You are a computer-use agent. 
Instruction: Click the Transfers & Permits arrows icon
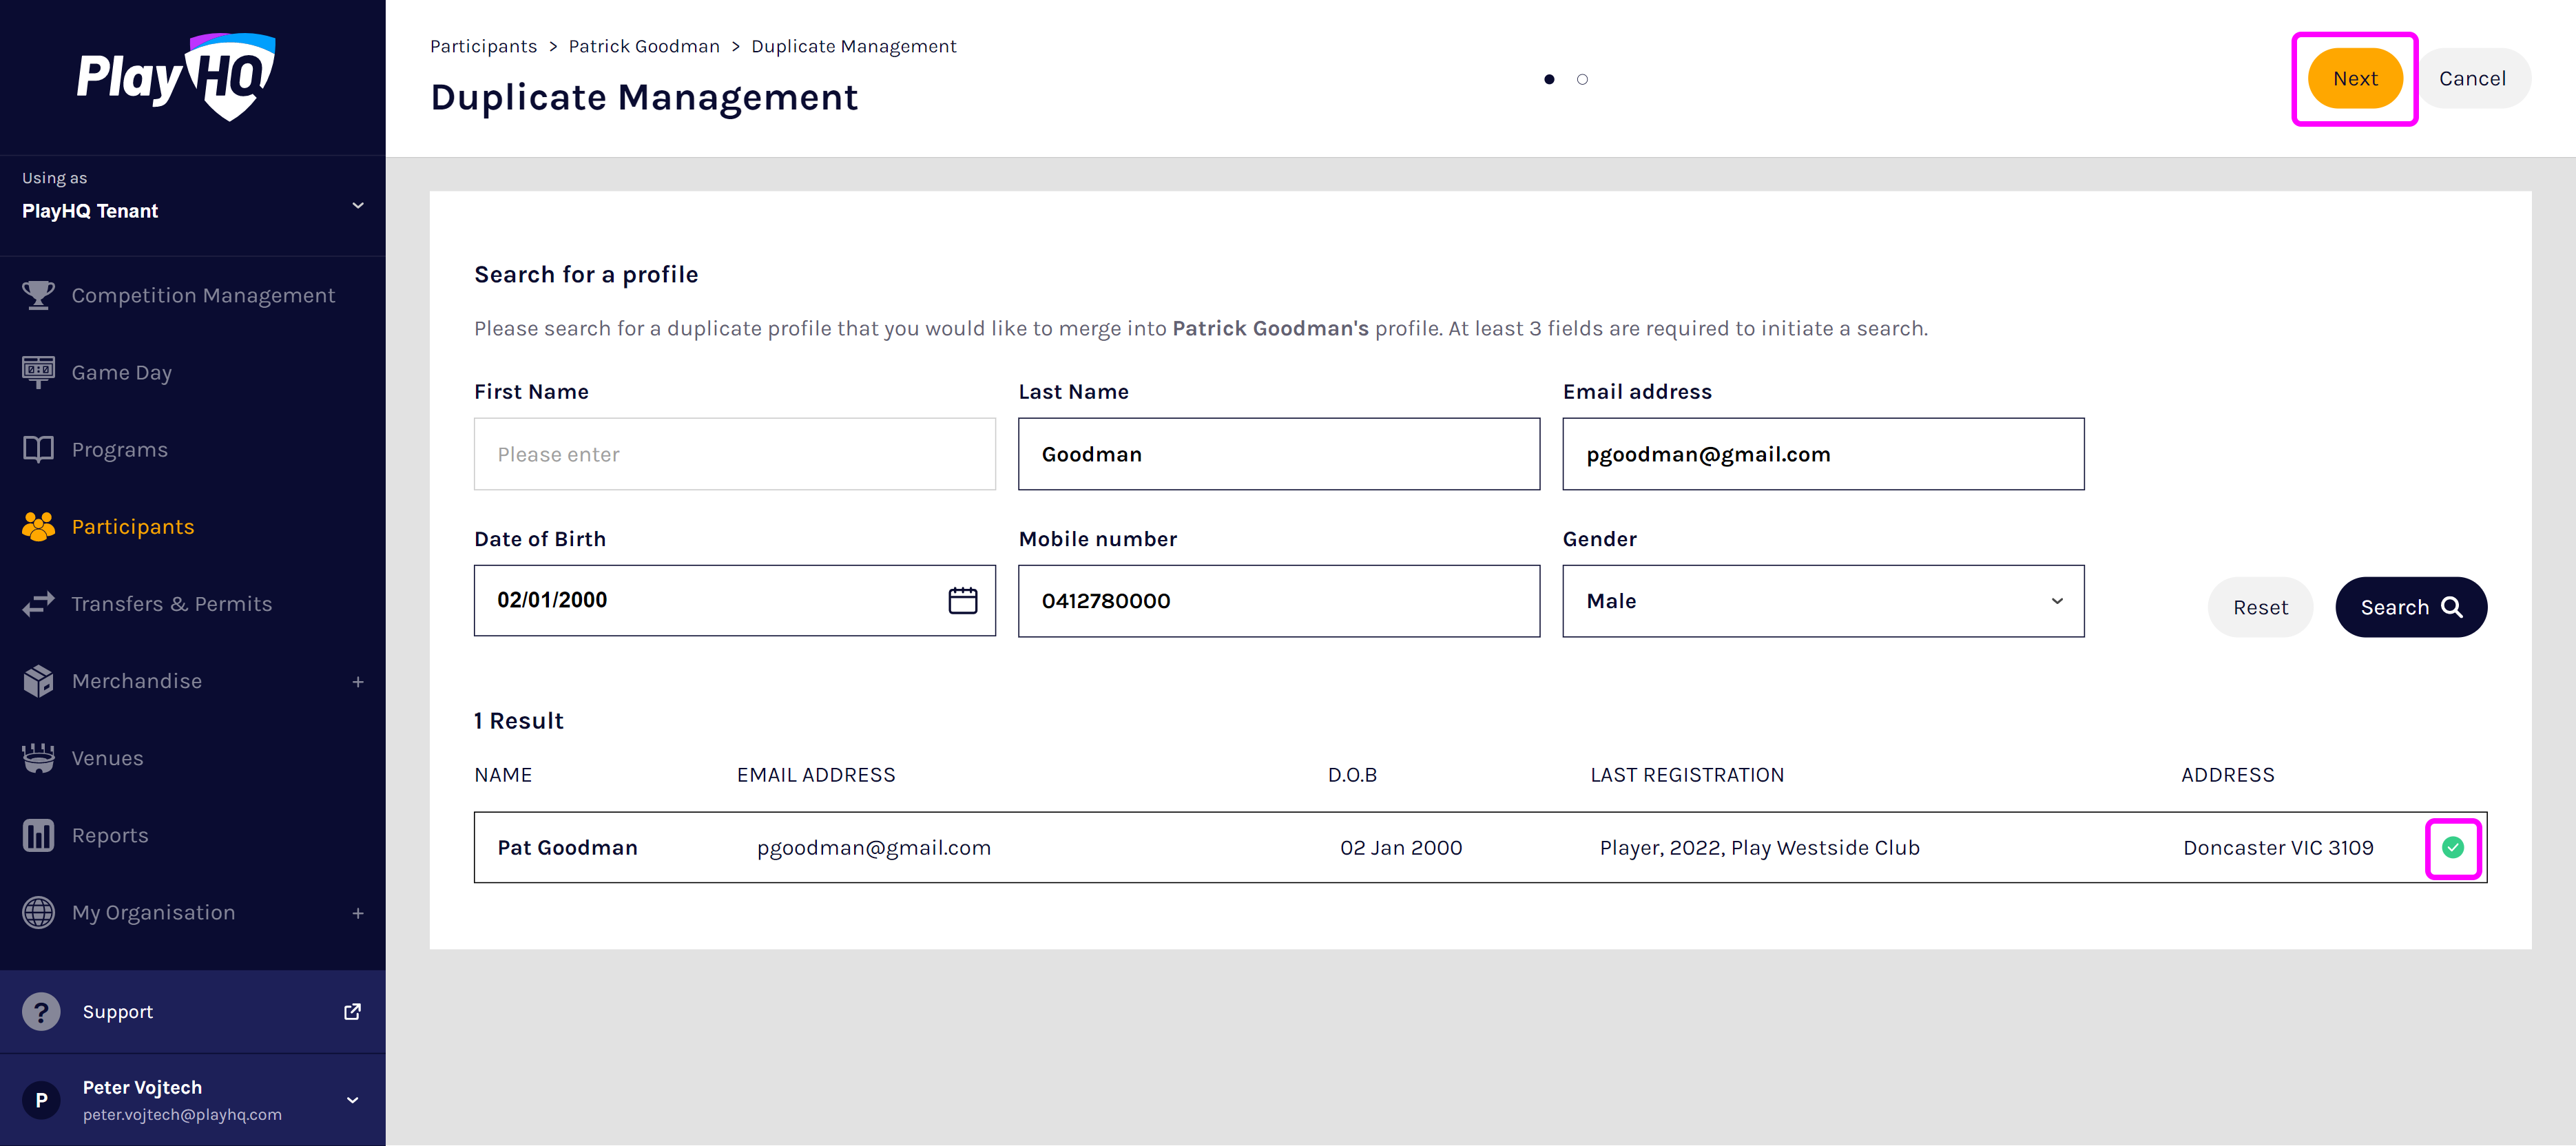point(38,604)
